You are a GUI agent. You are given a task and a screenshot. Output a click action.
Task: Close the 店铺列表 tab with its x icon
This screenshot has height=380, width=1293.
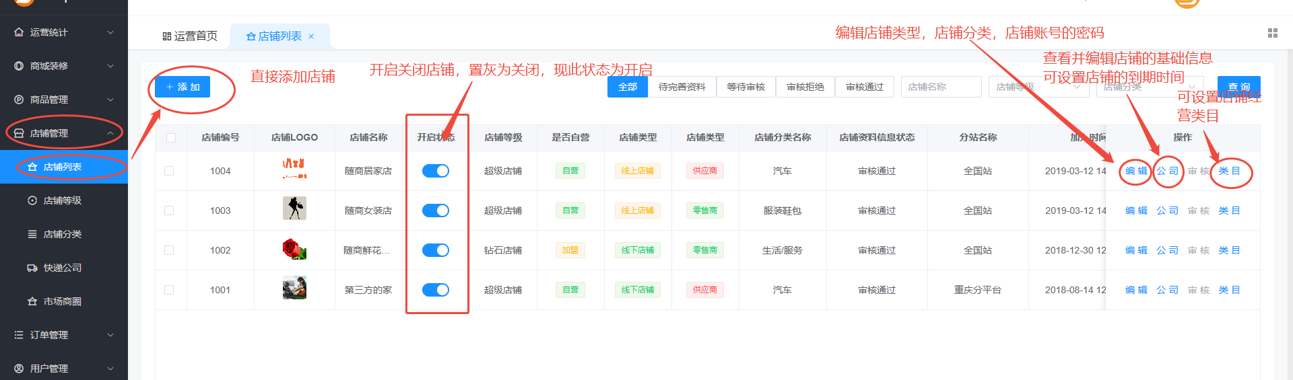[x=311, y=36]
